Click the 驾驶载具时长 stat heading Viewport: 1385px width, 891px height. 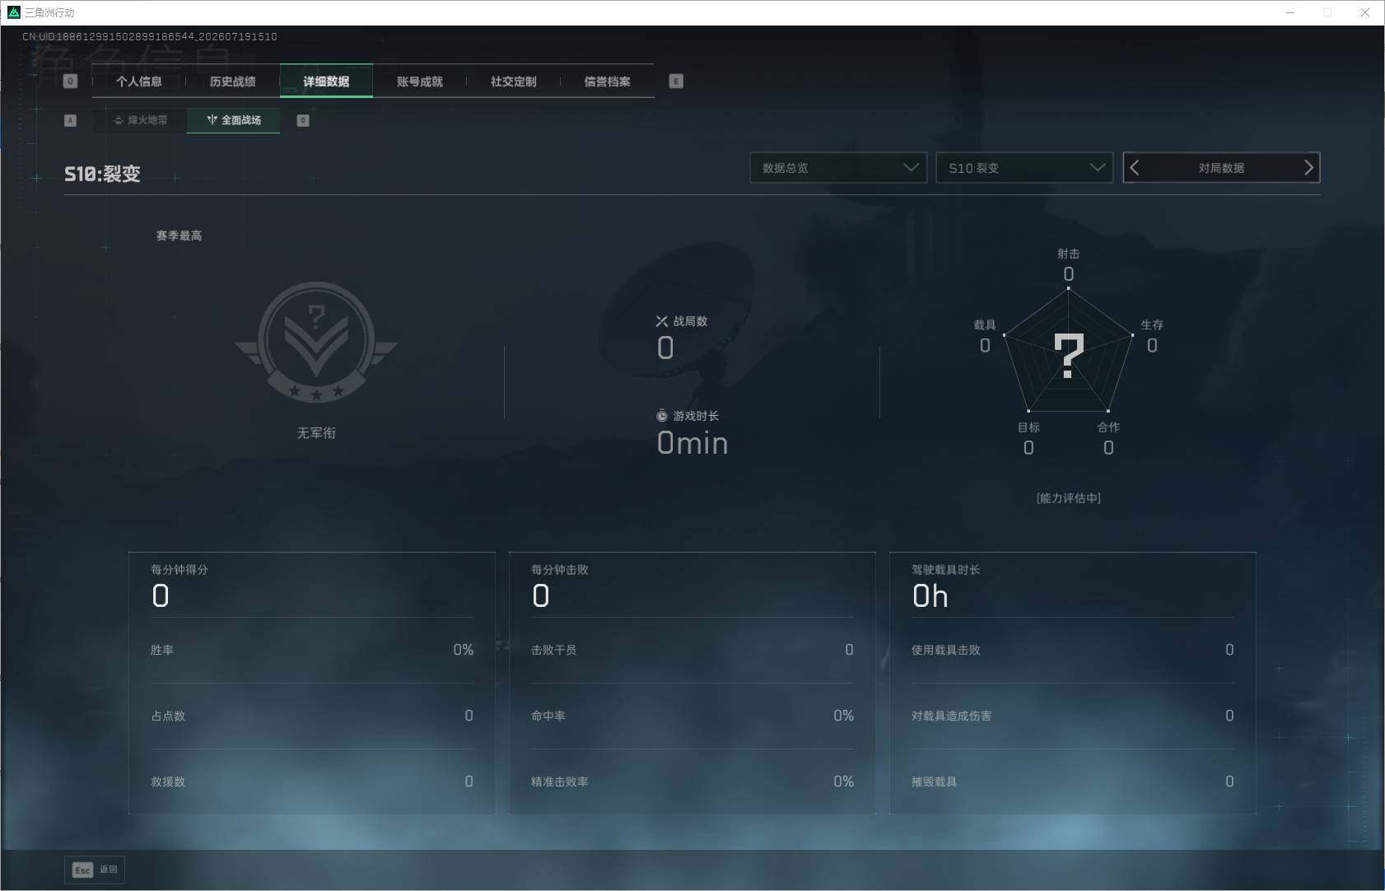946,570
